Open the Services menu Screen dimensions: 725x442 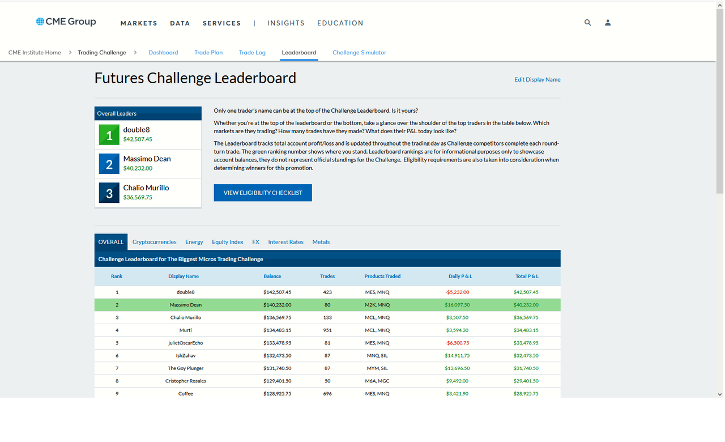tap(221, 23)
